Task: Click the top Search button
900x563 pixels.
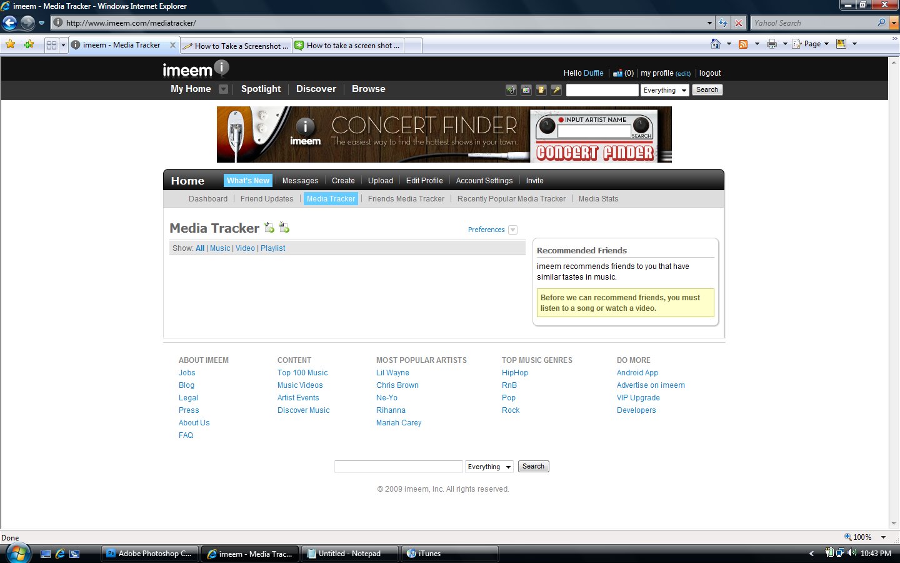Action: point(707,90)
